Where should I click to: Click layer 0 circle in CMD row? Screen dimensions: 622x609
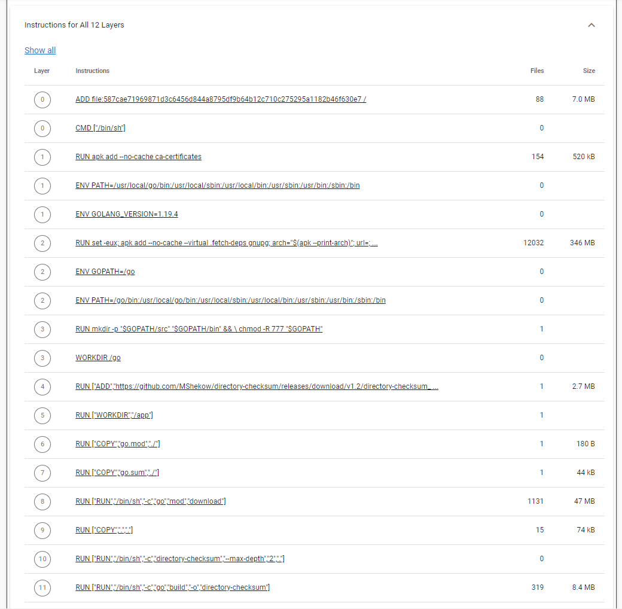tap(42, 128)
